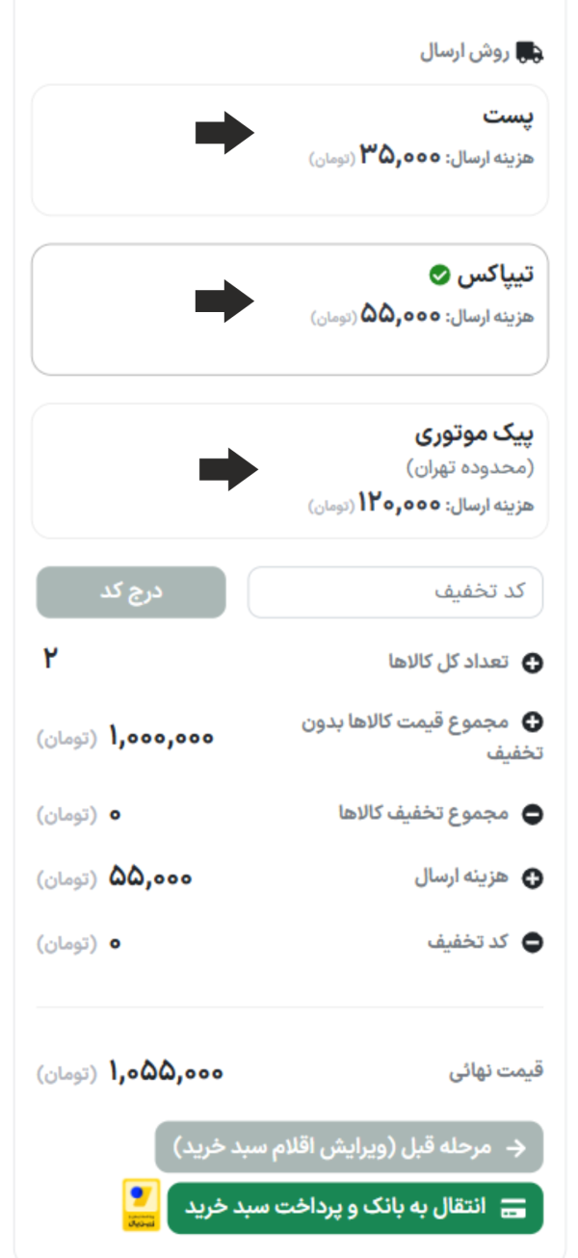The image size is (578, 1258).
Task: Go back via مرحله قبل button
Action: coord(349,1147)
